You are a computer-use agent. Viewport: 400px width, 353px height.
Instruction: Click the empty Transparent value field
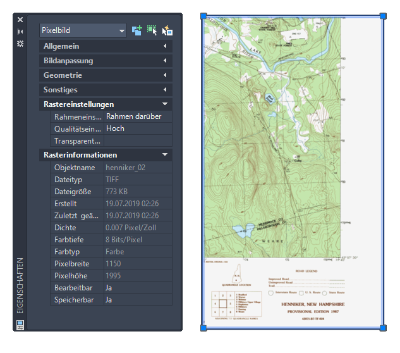pos(138,140)
